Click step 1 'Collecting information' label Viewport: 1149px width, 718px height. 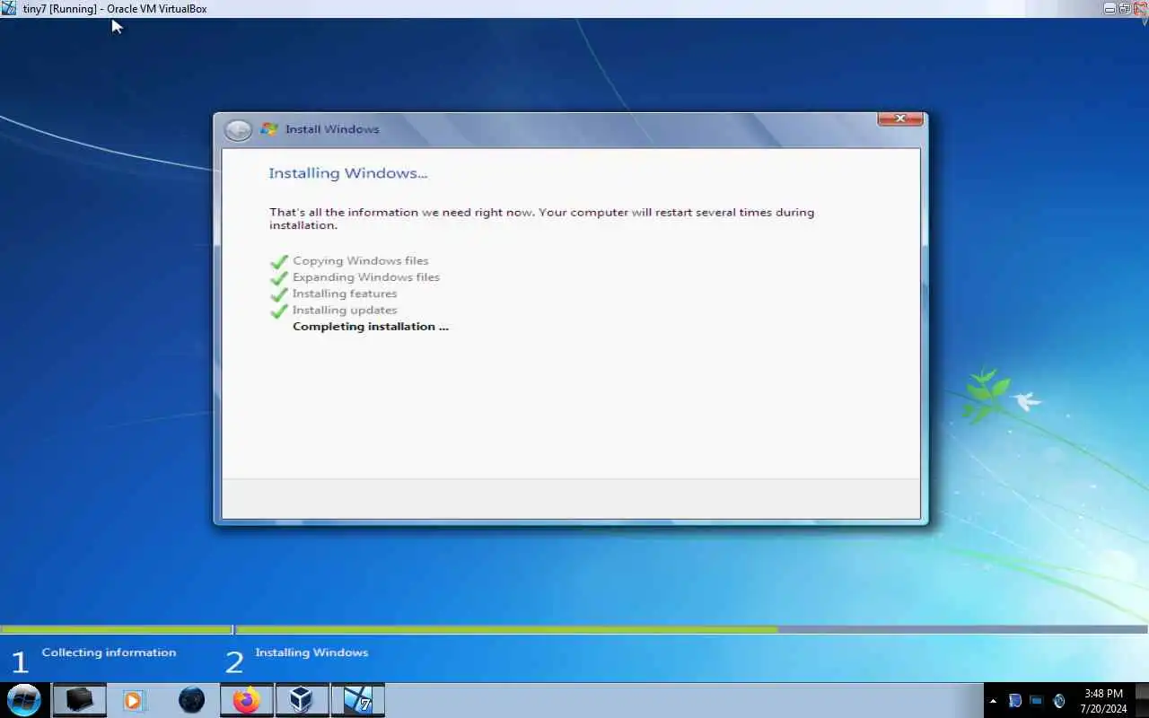[x=109, y=652]
